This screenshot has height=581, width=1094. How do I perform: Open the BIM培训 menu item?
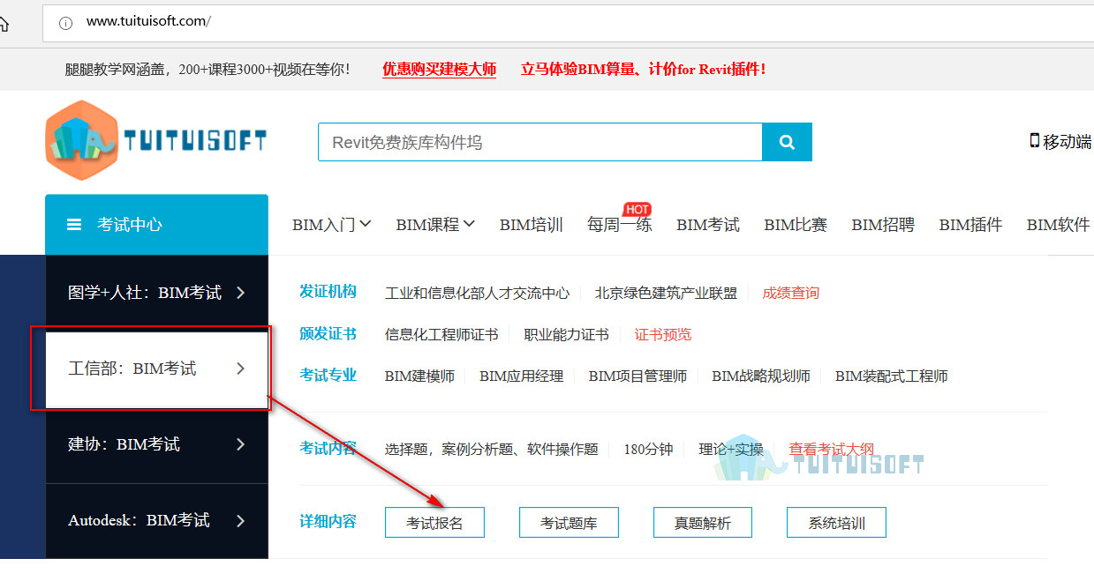pyautogui.click(x=532, y=225)
